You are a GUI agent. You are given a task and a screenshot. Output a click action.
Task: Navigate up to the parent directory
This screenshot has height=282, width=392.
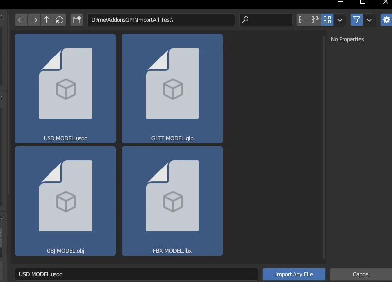tap(47, 20)
